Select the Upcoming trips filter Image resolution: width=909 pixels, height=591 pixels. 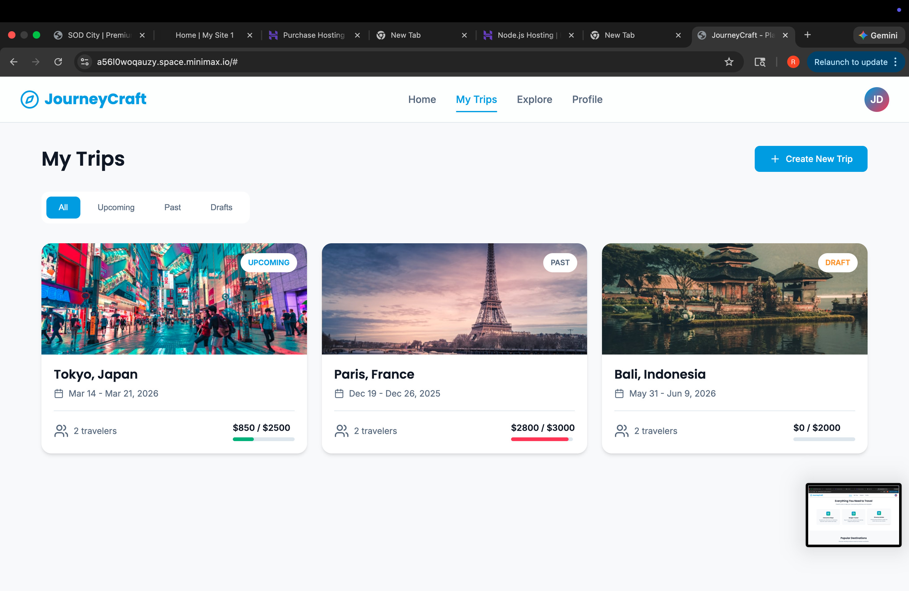pos(116,207)
